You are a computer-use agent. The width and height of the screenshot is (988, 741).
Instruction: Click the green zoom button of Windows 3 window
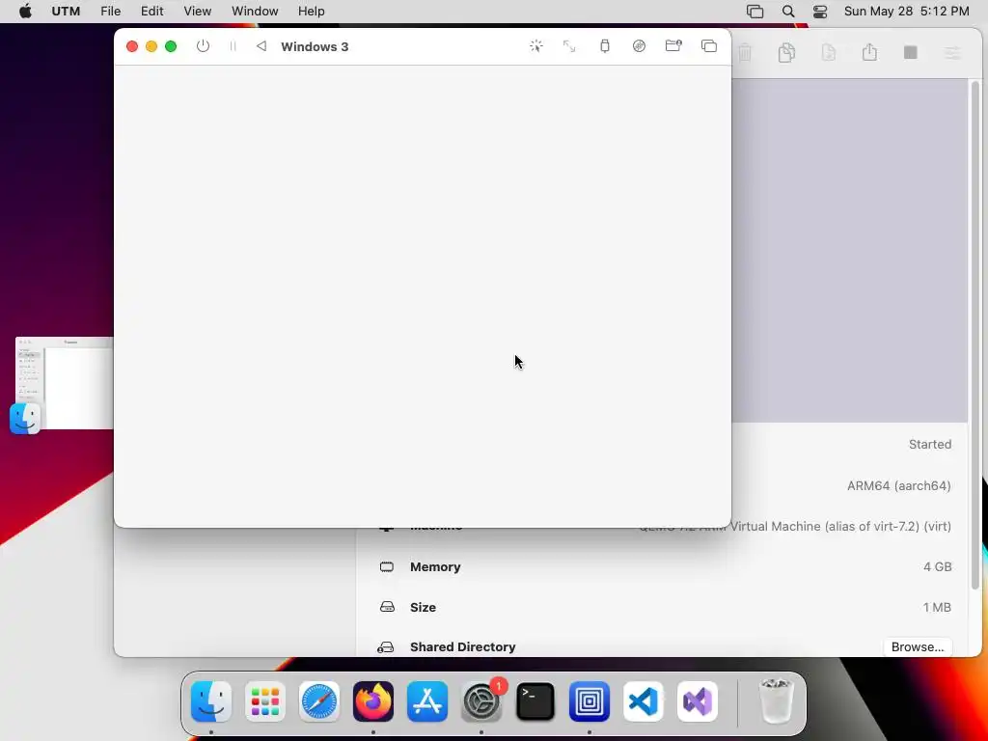coord(171,46)
